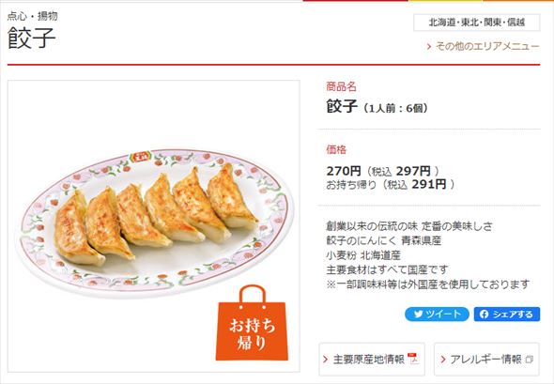The width and height of the screenshot is (554, 384).
Task: Click the restaurant logo on plate rim
Action: pyautogui.click(x=140, y=157)
